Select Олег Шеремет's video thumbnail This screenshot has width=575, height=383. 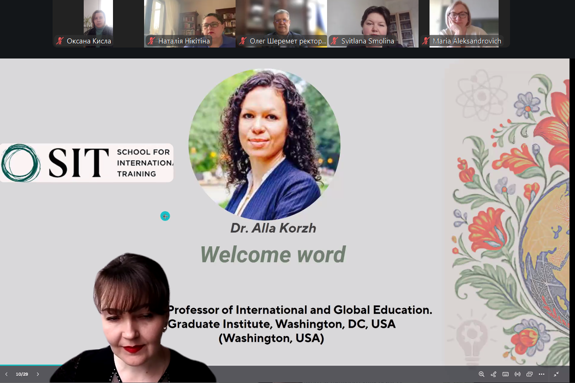(x=281, y=21)
